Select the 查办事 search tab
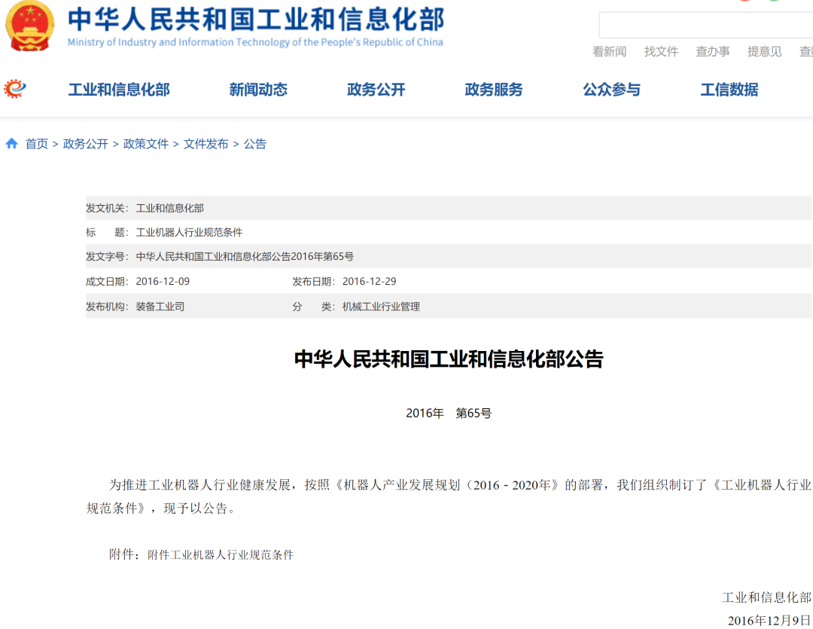The width and height of the screenshot is (813, 629). [712, 51]
